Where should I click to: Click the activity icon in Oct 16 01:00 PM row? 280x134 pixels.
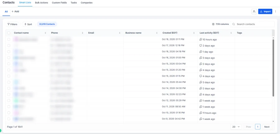click(201, 58)
